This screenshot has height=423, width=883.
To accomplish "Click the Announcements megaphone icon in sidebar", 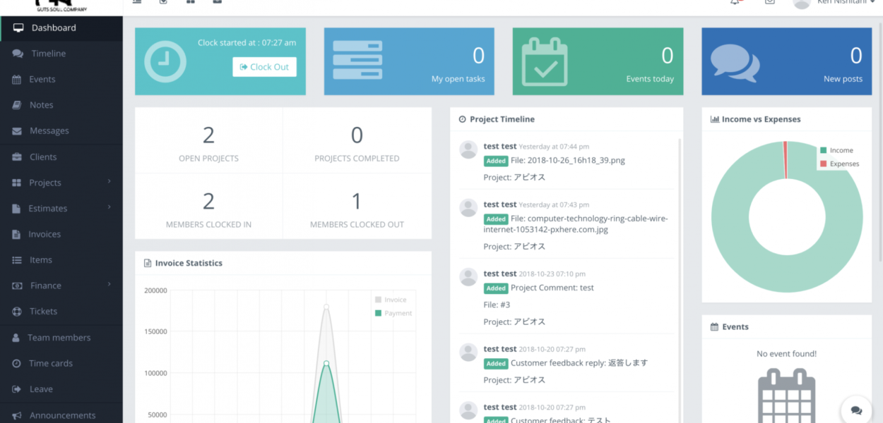I will 16,415.
